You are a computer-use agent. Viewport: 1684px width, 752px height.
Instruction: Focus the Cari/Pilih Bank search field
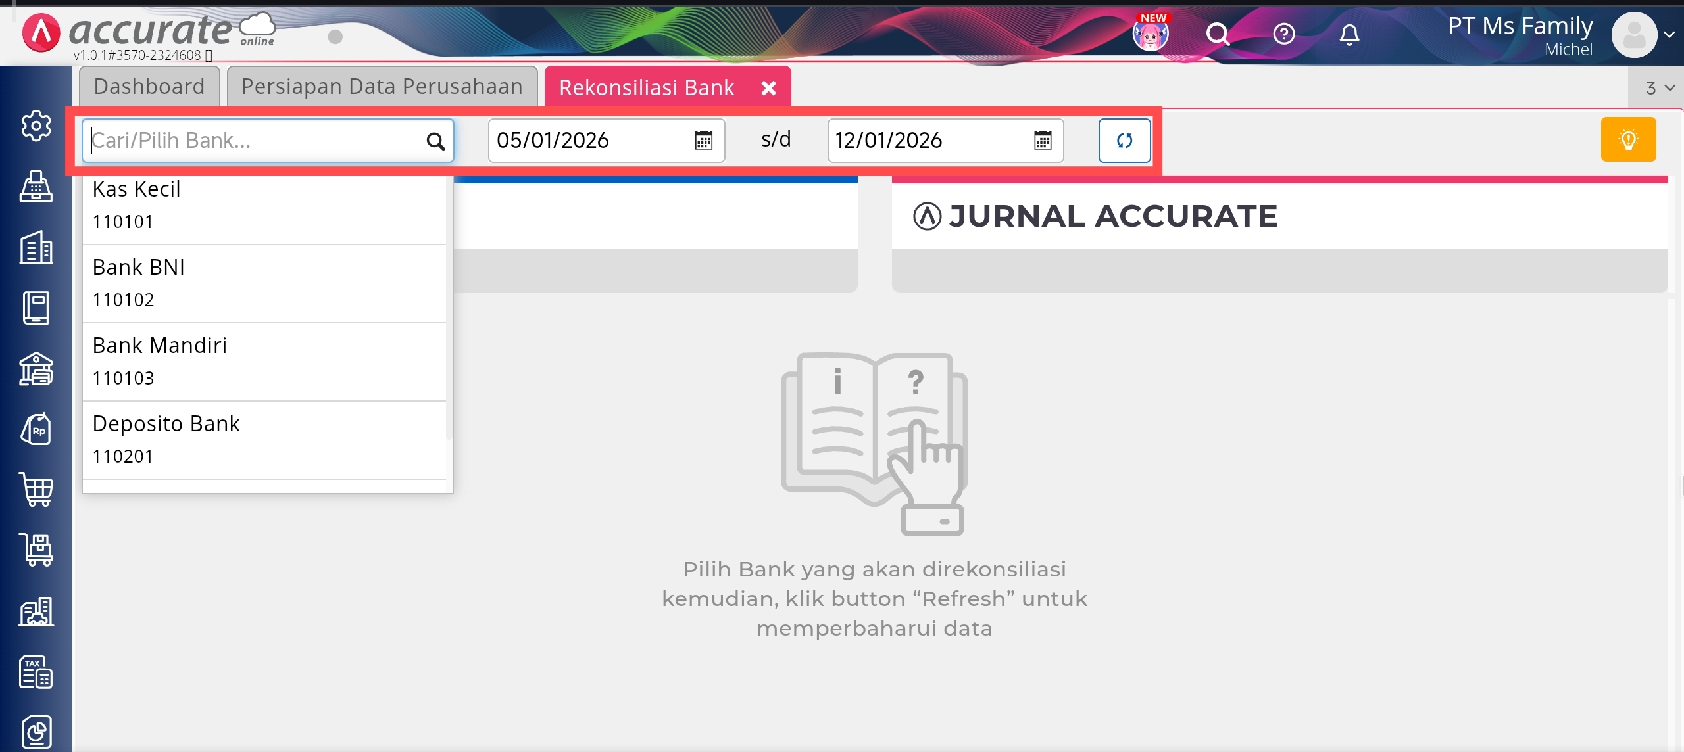click(257, 141)
